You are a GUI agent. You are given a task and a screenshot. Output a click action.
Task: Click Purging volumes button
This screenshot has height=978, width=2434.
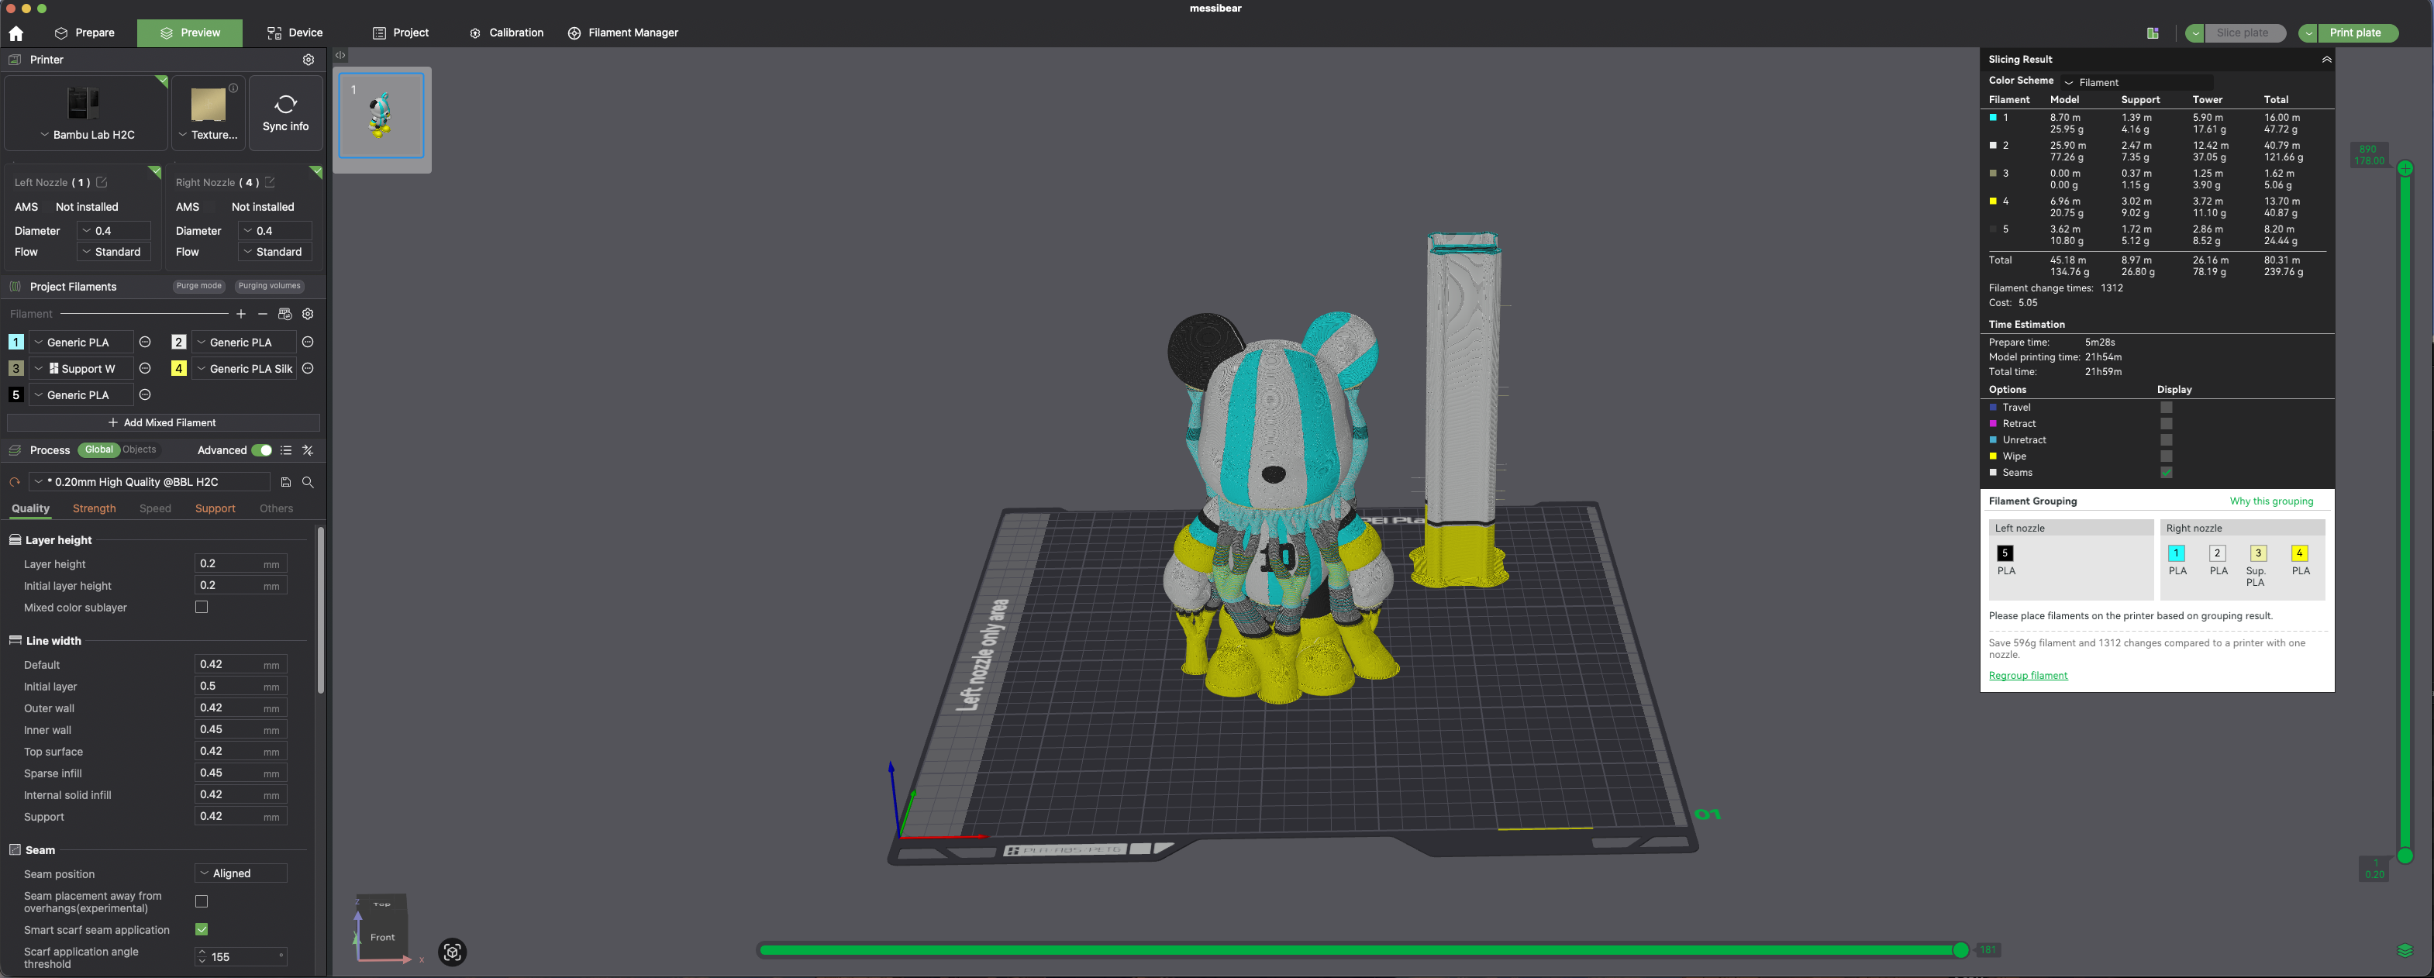pos(269,285)
